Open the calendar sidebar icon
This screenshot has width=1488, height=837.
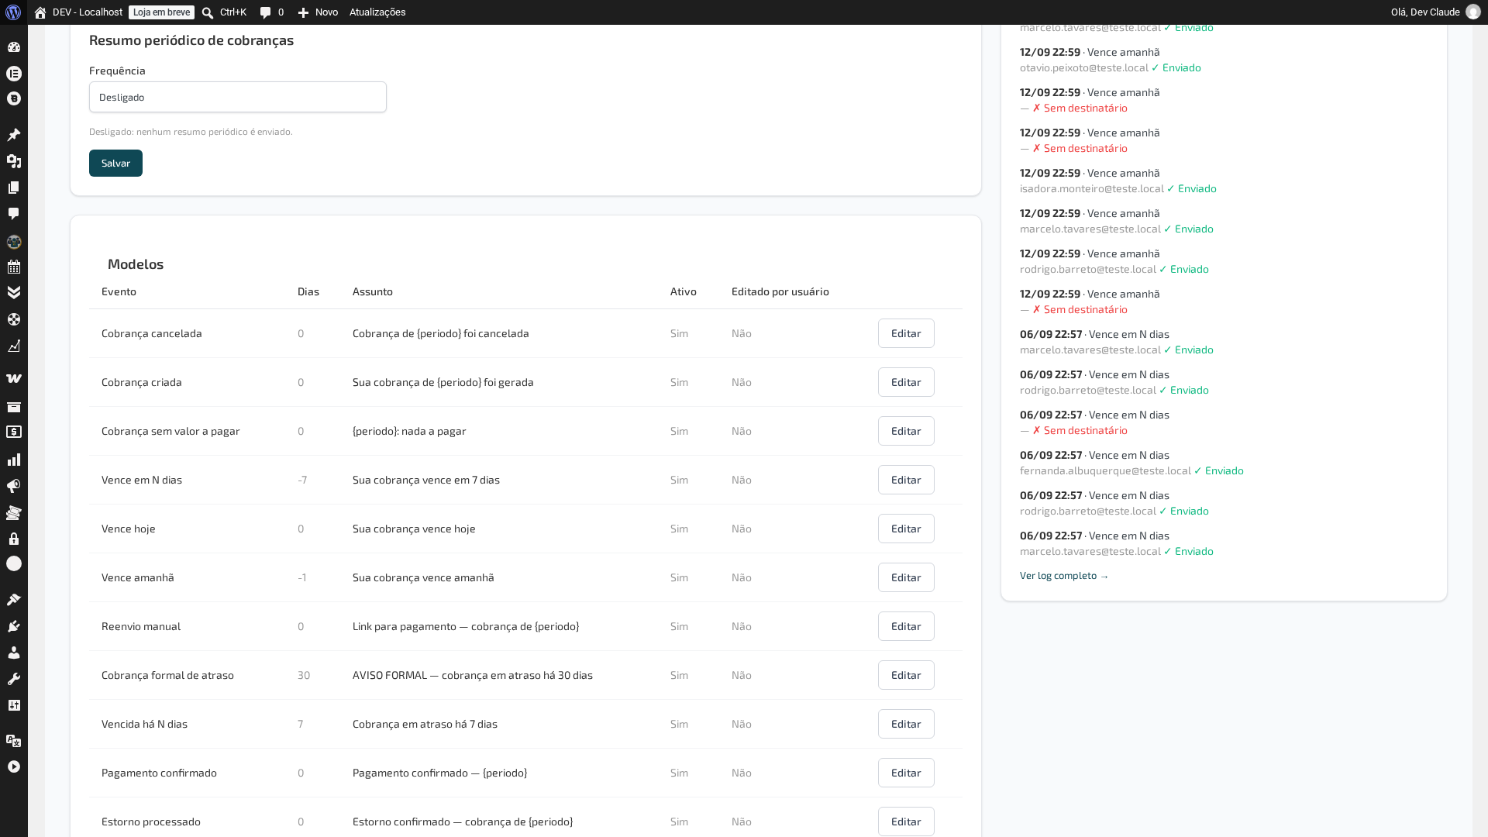pos(14,267)
